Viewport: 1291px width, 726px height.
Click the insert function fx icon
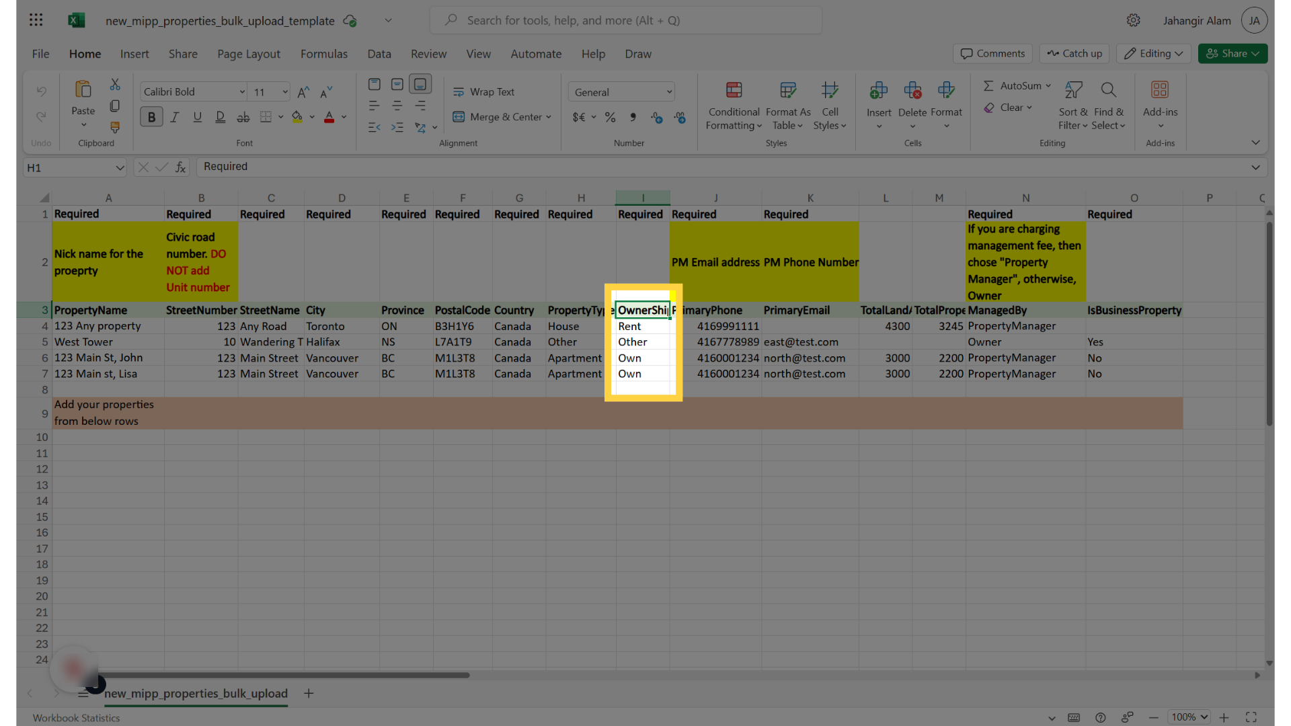[180, 167]
